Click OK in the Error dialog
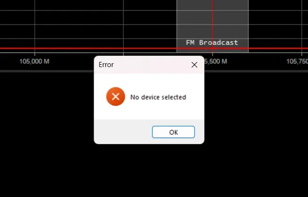Image resolution: width=308 pixels, height=197 pixels. [173, 132]
